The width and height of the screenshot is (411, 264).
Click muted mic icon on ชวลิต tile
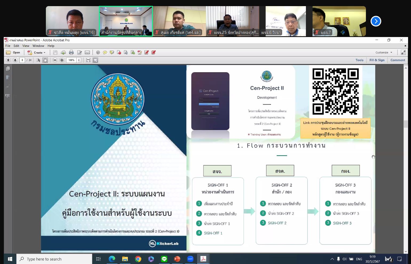(50, 33)
